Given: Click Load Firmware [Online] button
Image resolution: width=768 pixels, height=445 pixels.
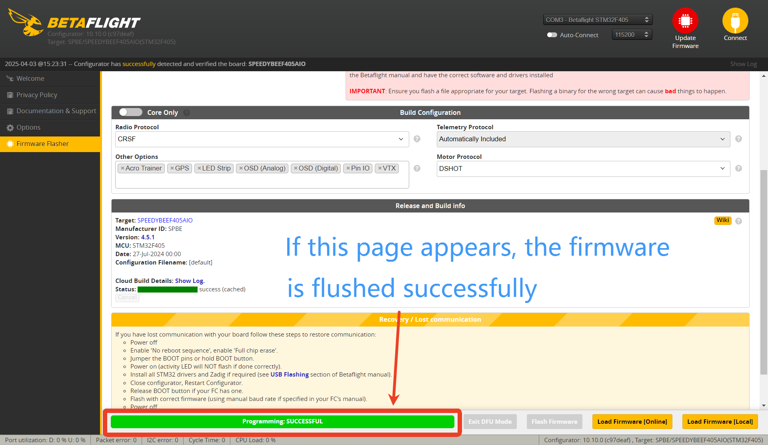Looking at the screenshot, I should [632, 421].
